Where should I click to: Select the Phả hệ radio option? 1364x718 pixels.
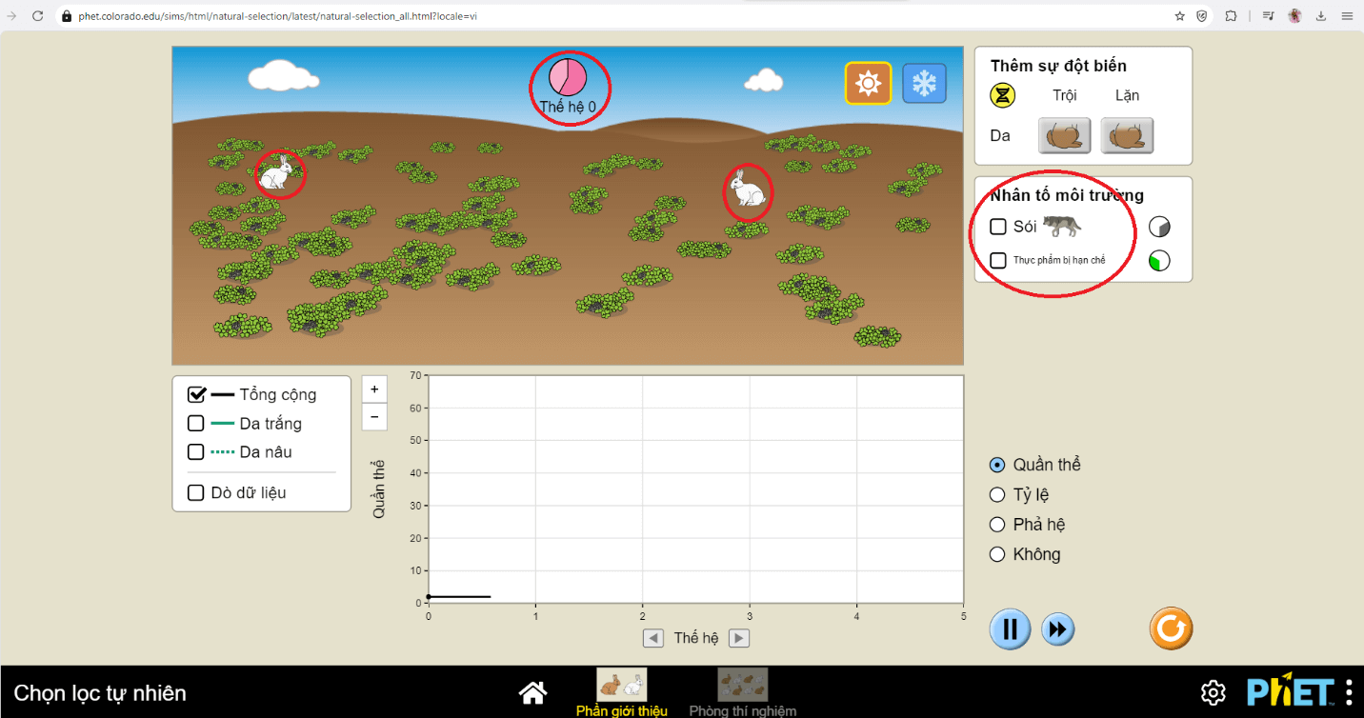tap(997, 525)
